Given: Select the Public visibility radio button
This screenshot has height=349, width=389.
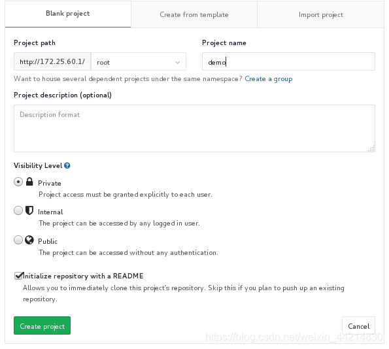Looking at the screenshot, I should point(18,240).
